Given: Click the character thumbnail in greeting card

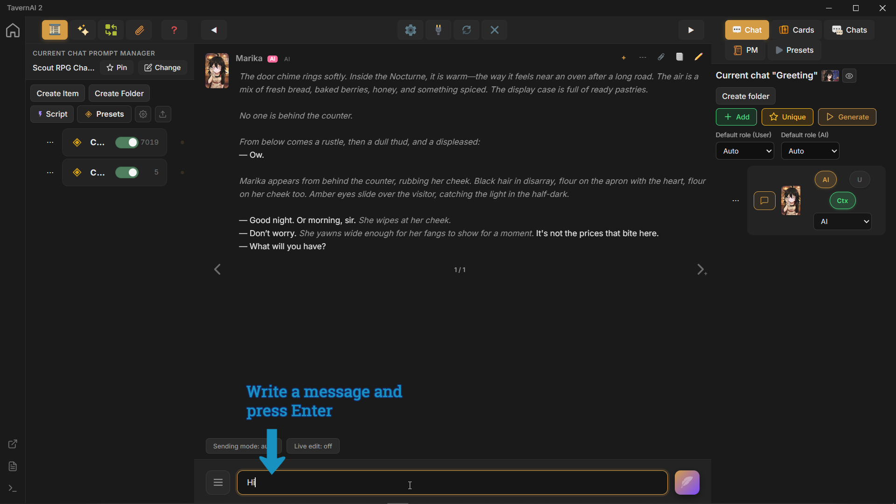Looking at the screenshot, I should click(x=791, y=201).
